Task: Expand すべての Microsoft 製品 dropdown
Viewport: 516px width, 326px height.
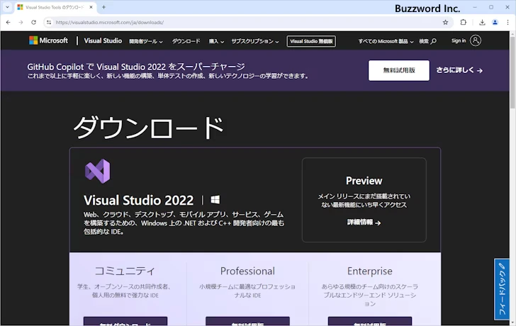Action: pyautogui.click(x=386, y=41)
